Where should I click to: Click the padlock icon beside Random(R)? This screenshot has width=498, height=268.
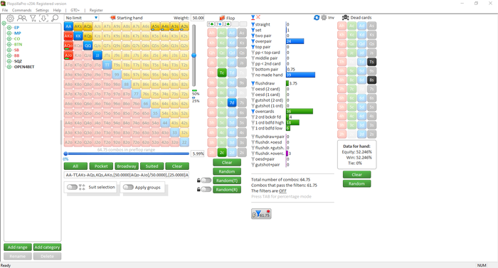click(198, 190)
